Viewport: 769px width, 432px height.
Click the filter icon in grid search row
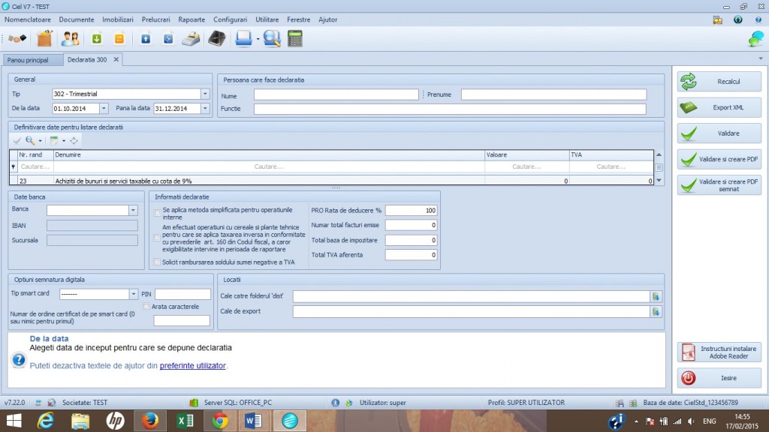click(14, 166)
